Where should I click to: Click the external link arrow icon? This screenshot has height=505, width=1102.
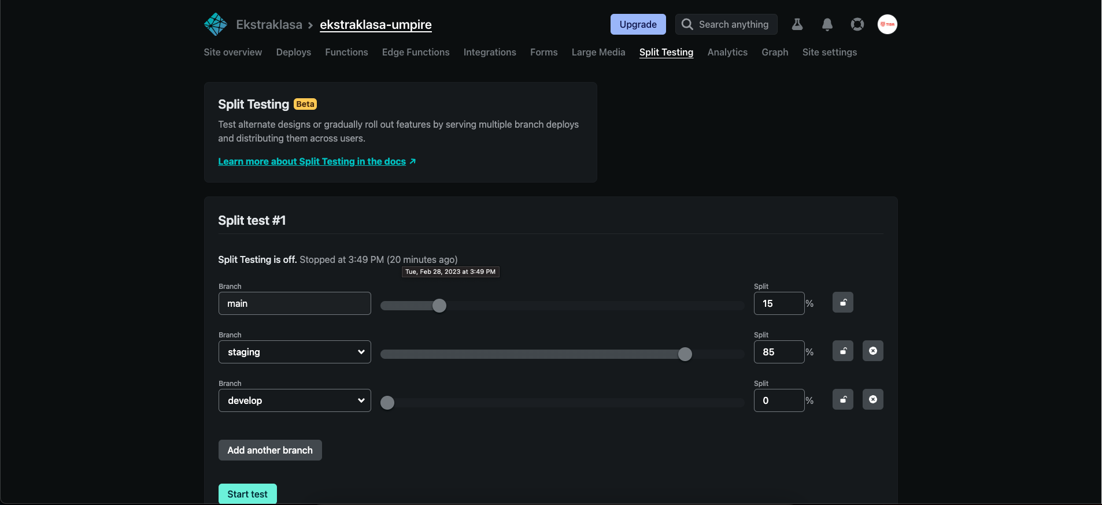412,161
